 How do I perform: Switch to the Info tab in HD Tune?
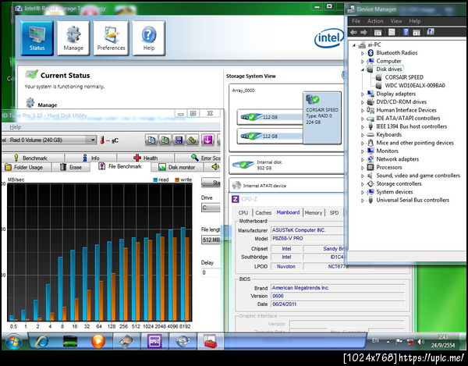(x=90, y=158)
